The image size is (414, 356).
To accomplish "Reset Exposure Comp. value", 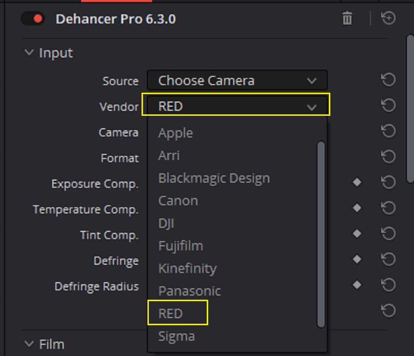I will pyautogui.click(x=389, y=182).
